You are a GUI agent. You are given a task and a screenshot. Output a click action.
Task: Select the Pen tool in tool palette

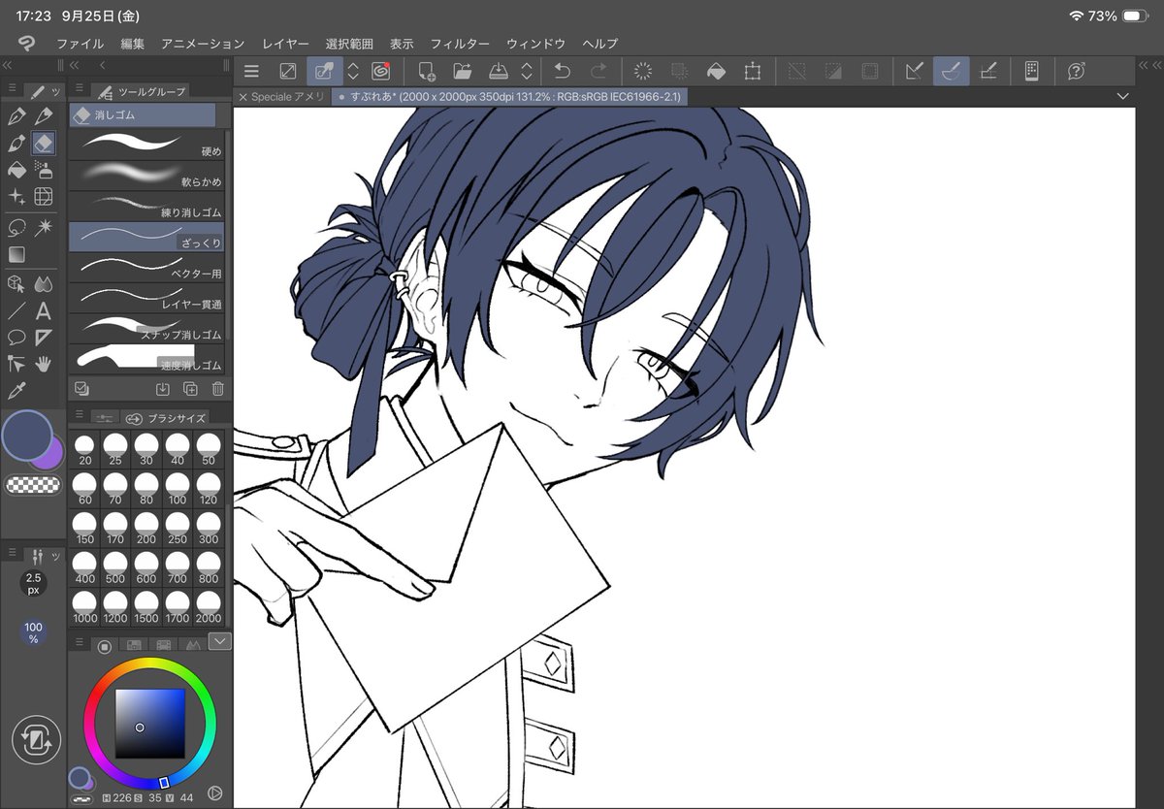(x=16, y=116)
